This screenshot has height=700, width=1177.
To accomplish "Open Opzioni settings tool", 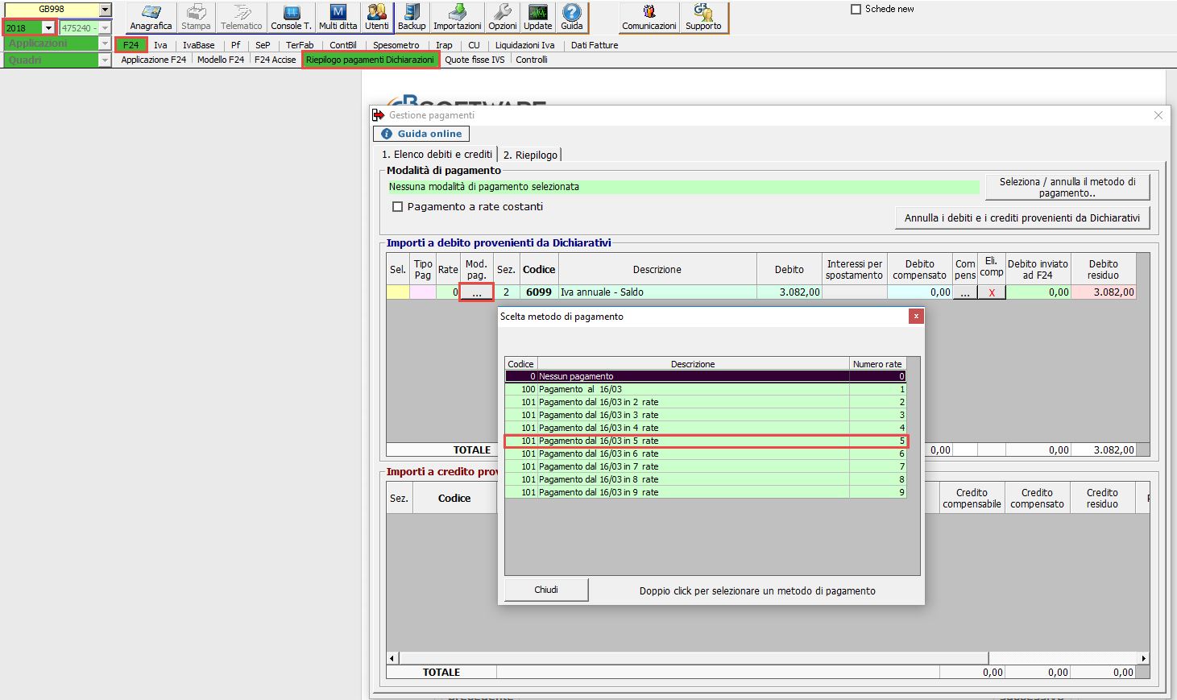I will click(x=503, y=17).
